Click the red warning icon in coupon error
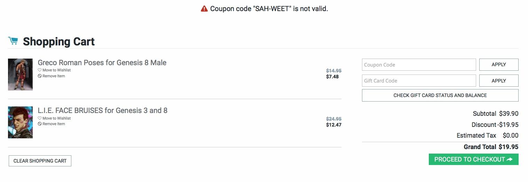Image resolution: width=528 pixels, height=182 pixels. click(204, 9)
